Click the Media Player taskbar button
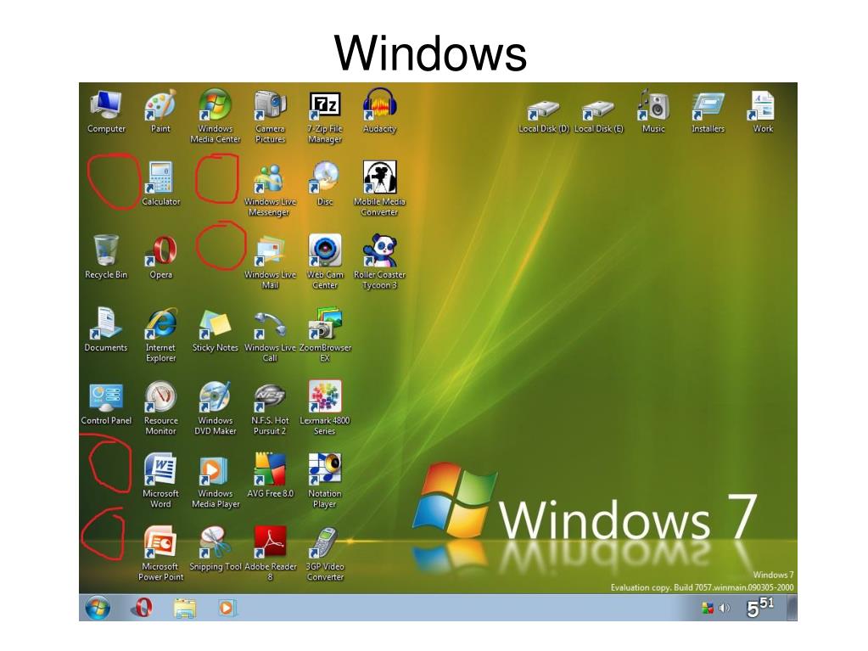The height and width of the screenshot is (651, 868). pos(227,608)
